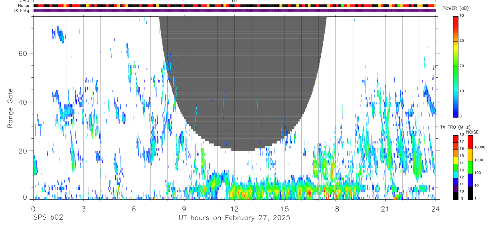The width and height of the screenshot is (490, 226).
Task: Click the 18 tick on UT hours axis
Action: pos(335,208)
